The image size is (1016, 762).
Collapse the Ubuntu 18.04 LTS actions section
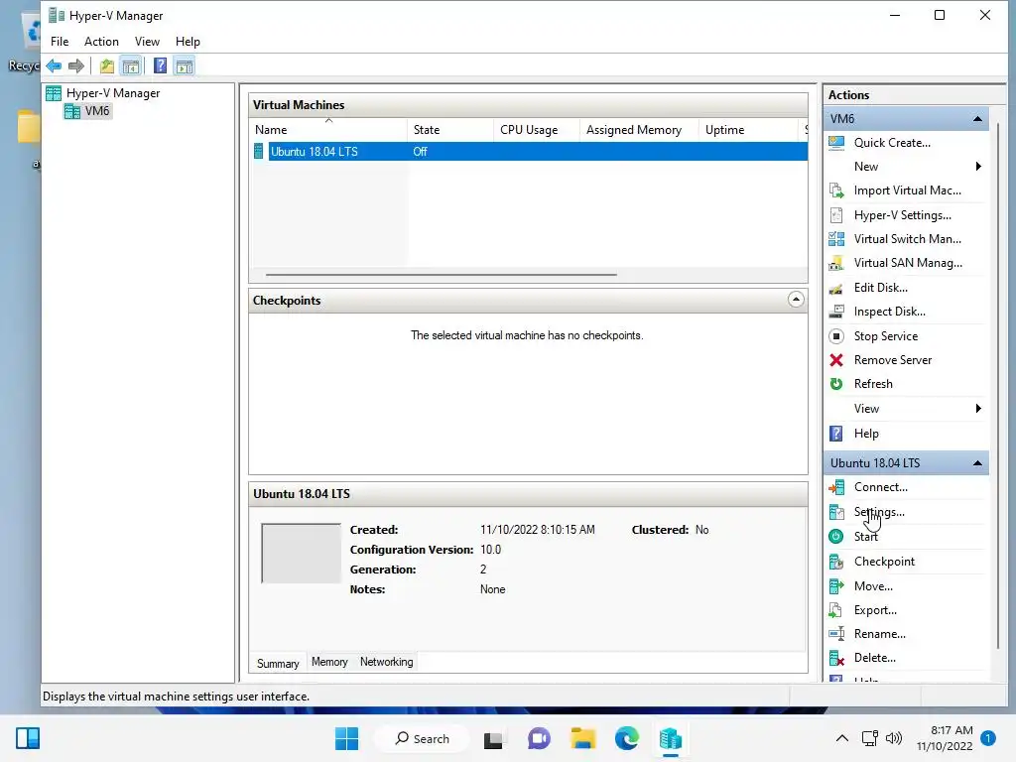(977, 463)
